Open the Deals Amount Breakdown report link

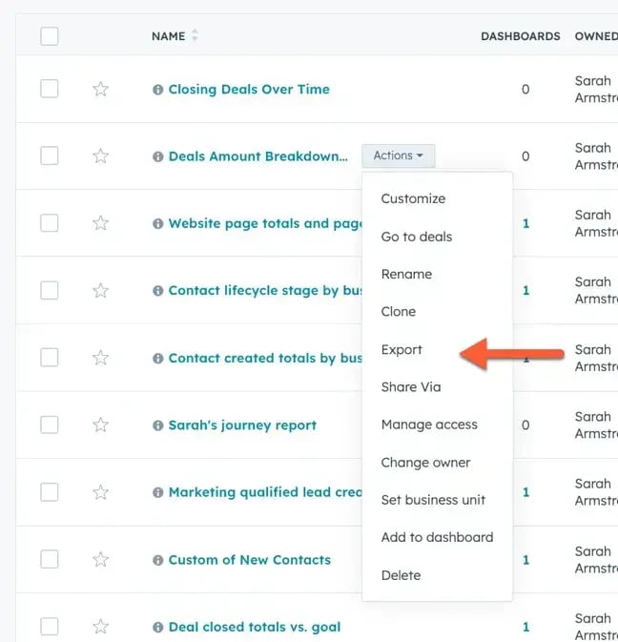tap(258, 156)
